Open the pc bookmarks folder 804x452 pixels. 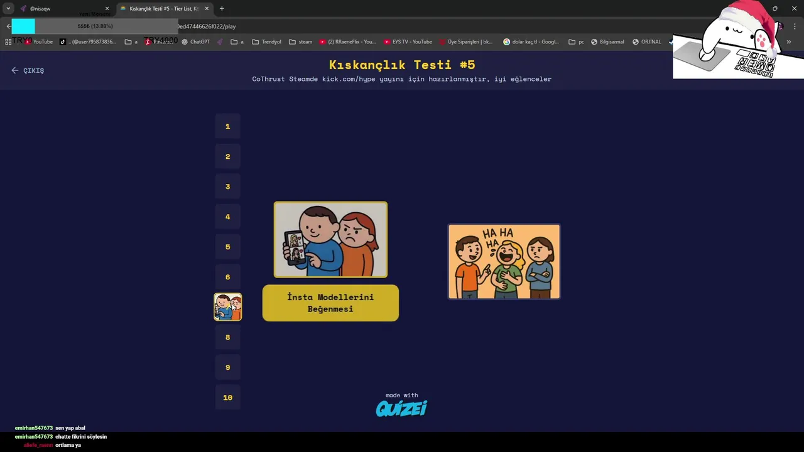click(577, 42)
